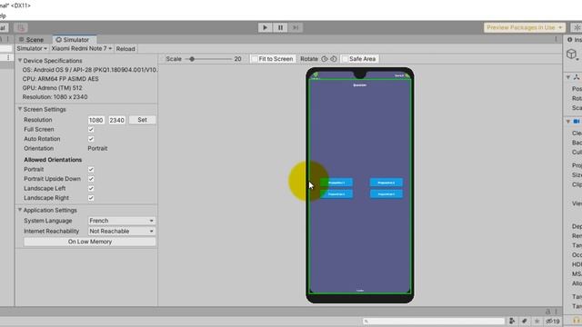The height and width of the screenshot is (327, 582).
Task: Click the On Low Memory button
Action: coord(90,242)
